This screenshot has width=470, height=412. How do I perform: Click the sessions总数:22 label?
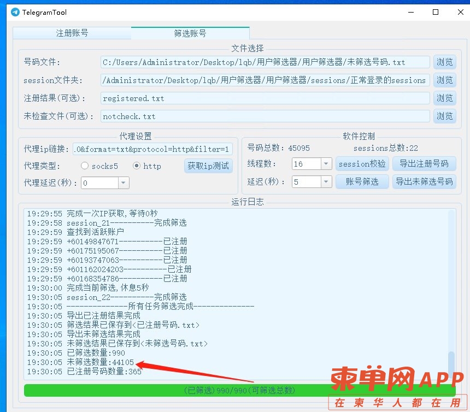click(385, 148)
